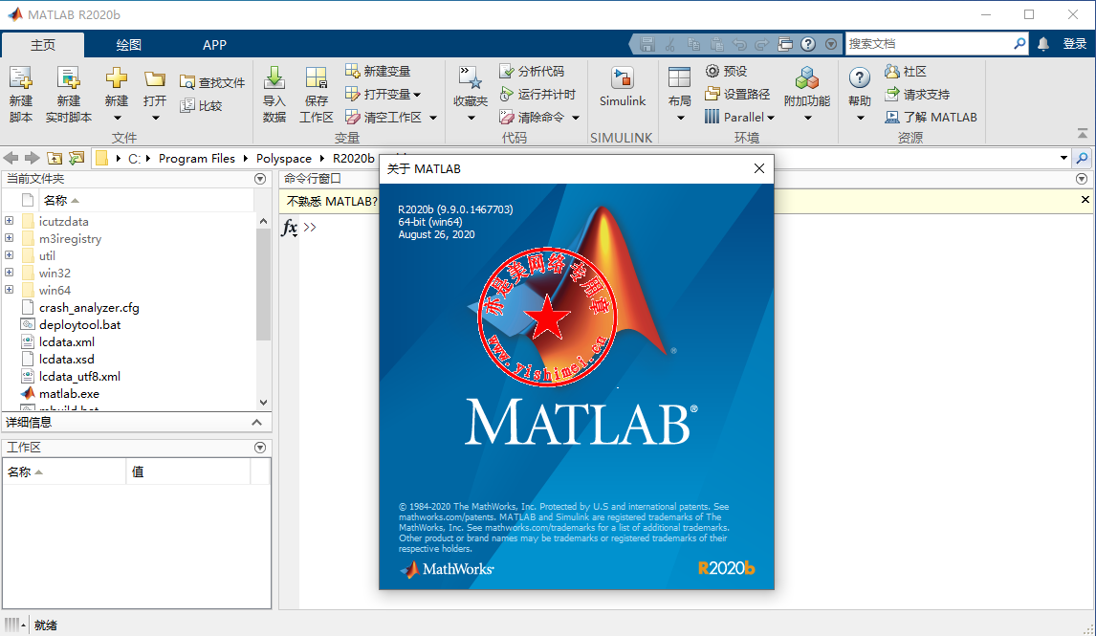Click 分析代码 analyze code
This screenshot has width=1096, height=636.
point(532,72)
